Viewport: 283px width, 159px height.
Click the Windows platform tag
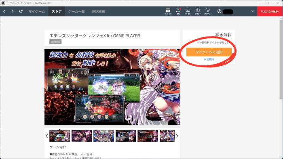55,42
